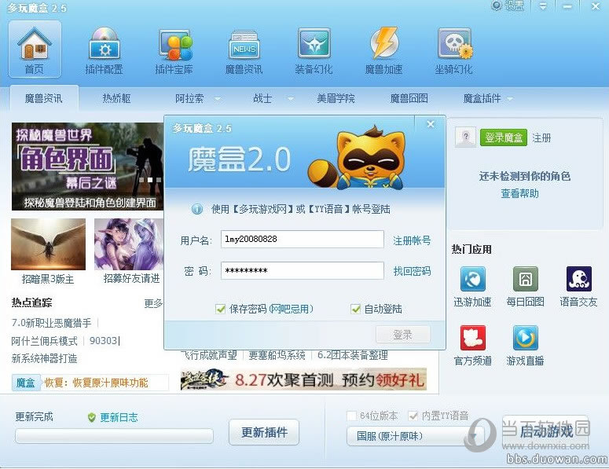Select the 装备幻化 equipment transmog icon
The image size is (609, 469).
coord(314,43)
